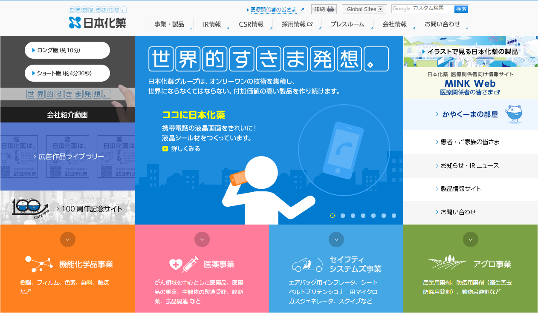Click the external link icon after 医療関係者の皆さま in header

pyautogui.click(x=301, y=10)
